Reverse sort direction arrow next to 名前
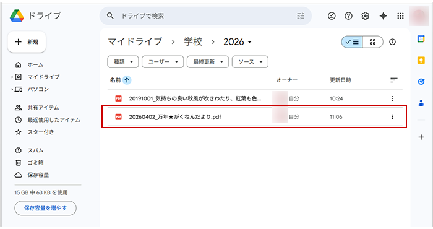Viewport: 433px width, 229px height. click(127, 80)
